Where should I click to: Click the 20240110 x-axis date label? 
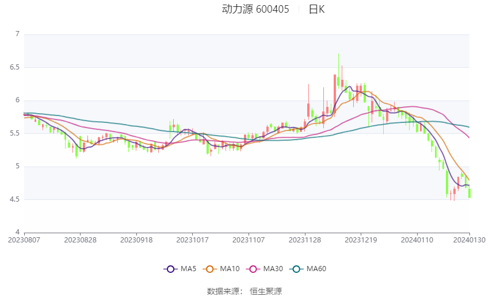(417, 240)
